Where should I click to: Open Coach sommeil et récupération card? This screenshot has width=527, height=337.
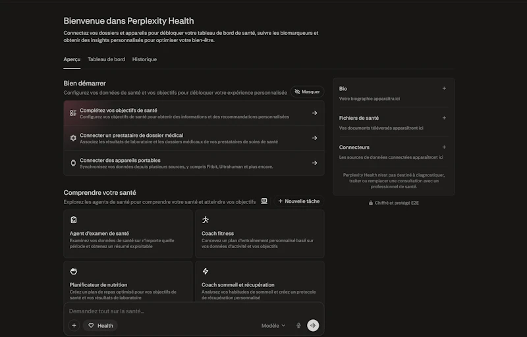(260, 282)
